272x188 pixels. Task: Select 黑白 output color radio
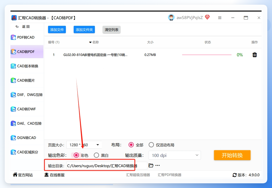(x=96, y=155)
